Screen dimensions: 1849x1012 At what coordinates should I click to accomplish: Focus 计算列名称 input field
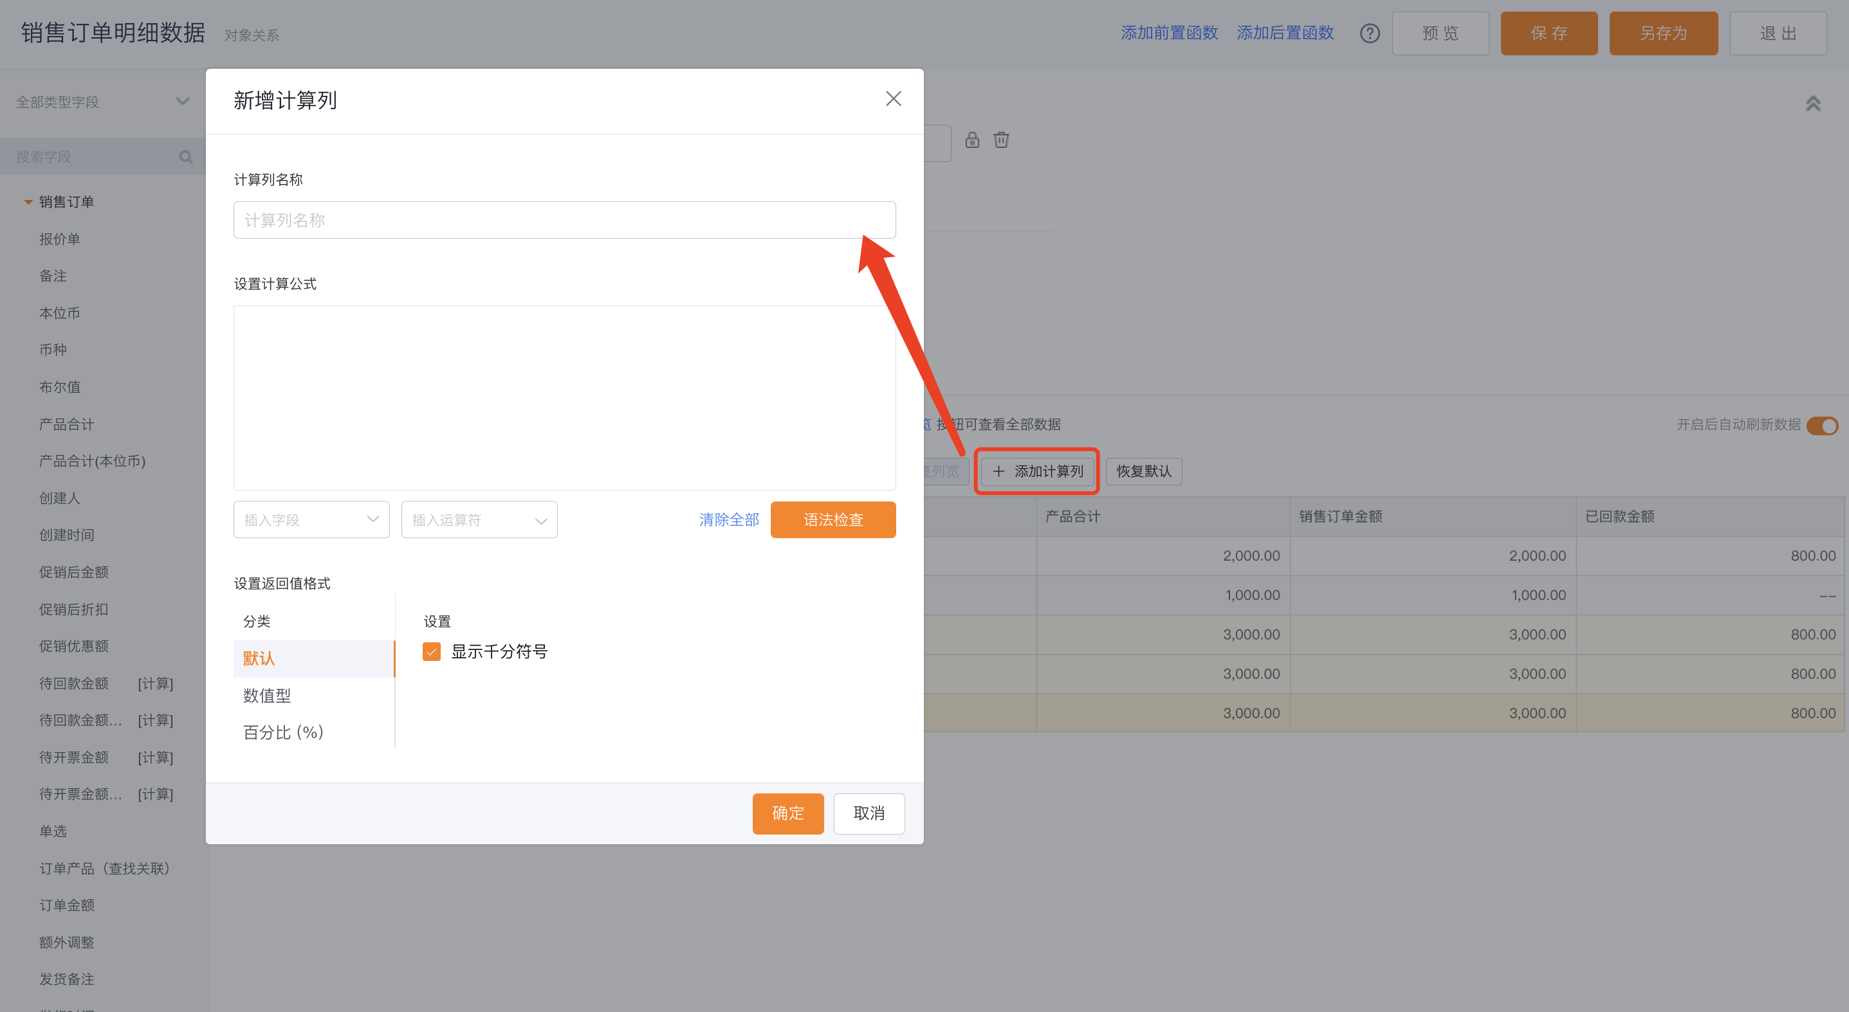(565, 219)
